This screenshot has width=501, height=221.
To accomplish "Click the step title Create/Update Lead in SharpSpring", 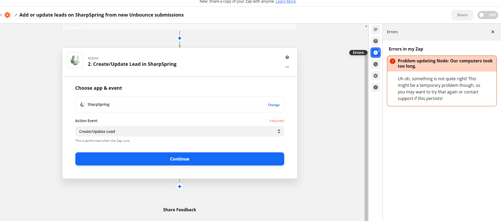I will coord(132,64).
